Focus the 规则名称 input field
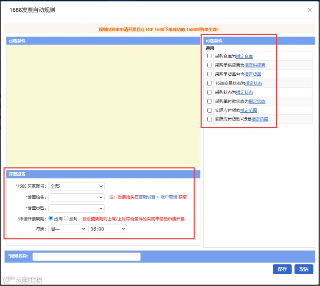The image size is (320, 286). (x=86, y=257)
